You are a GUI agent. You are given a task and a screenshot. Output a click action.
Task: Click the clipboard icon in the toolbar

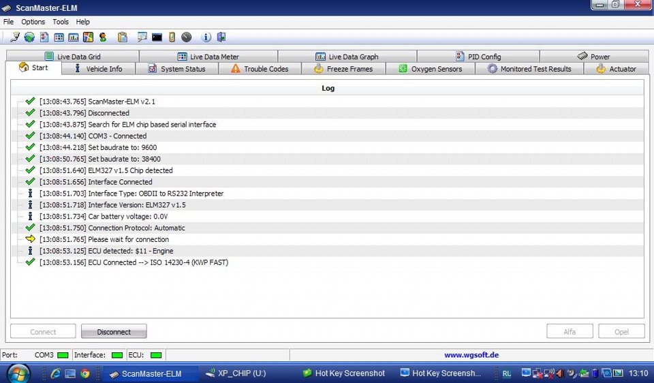pyautogui.click(x=122, y=37)
